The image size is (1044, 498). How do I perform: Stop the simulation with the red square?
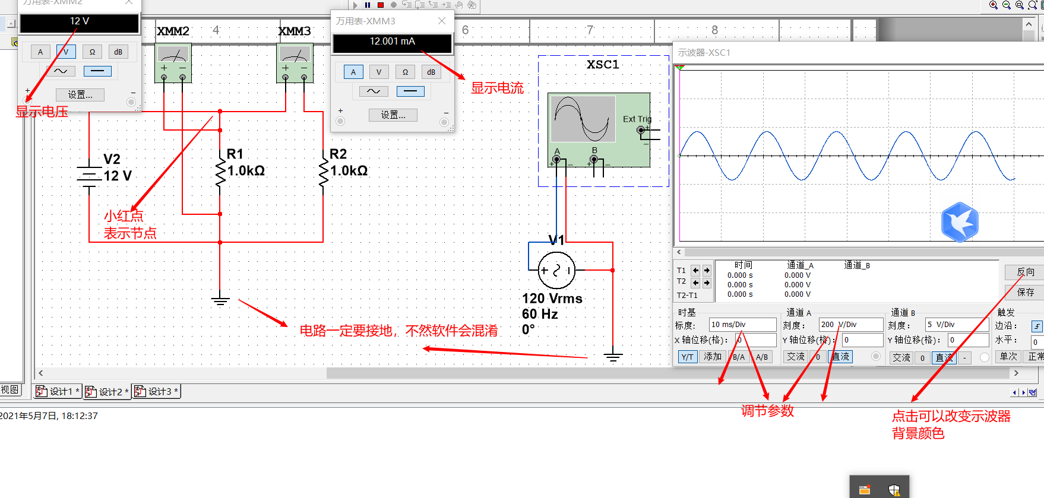pos(381,5)
